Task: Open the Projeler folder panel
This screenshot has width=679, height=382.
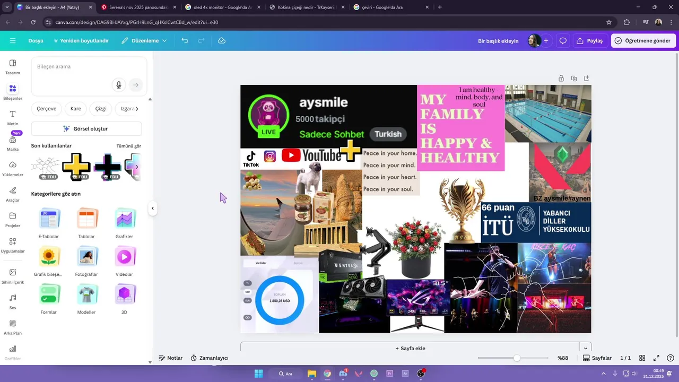Action: pyautogui.click(x=13, y=220)
